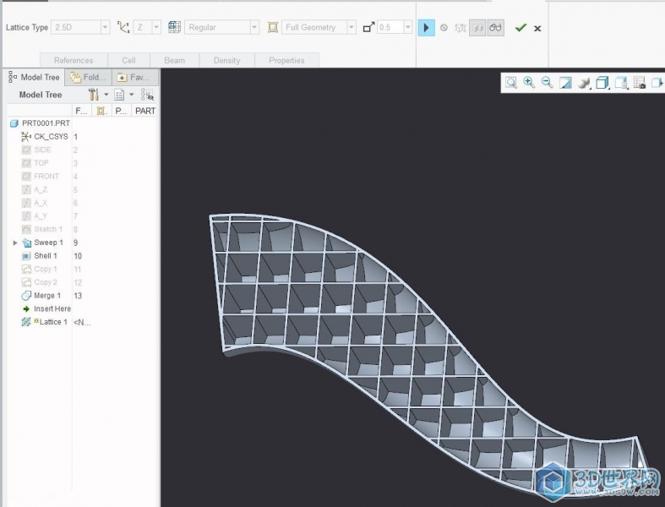Click the cell scale icon
The height and width of the screenshot is (507, 665).
click(368, 28)
